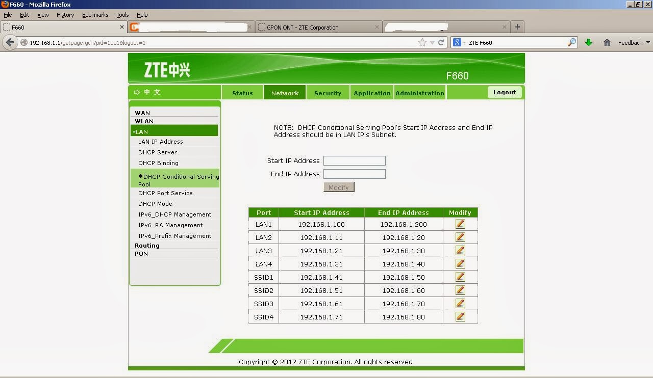This screenshot has width=653, height=378.
Task: Open DHCP Port Service page
Action: [165, 193]
